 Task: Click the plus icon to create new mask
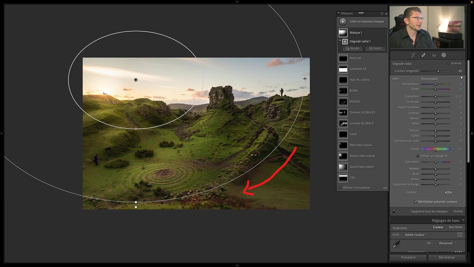pos(343,21)
